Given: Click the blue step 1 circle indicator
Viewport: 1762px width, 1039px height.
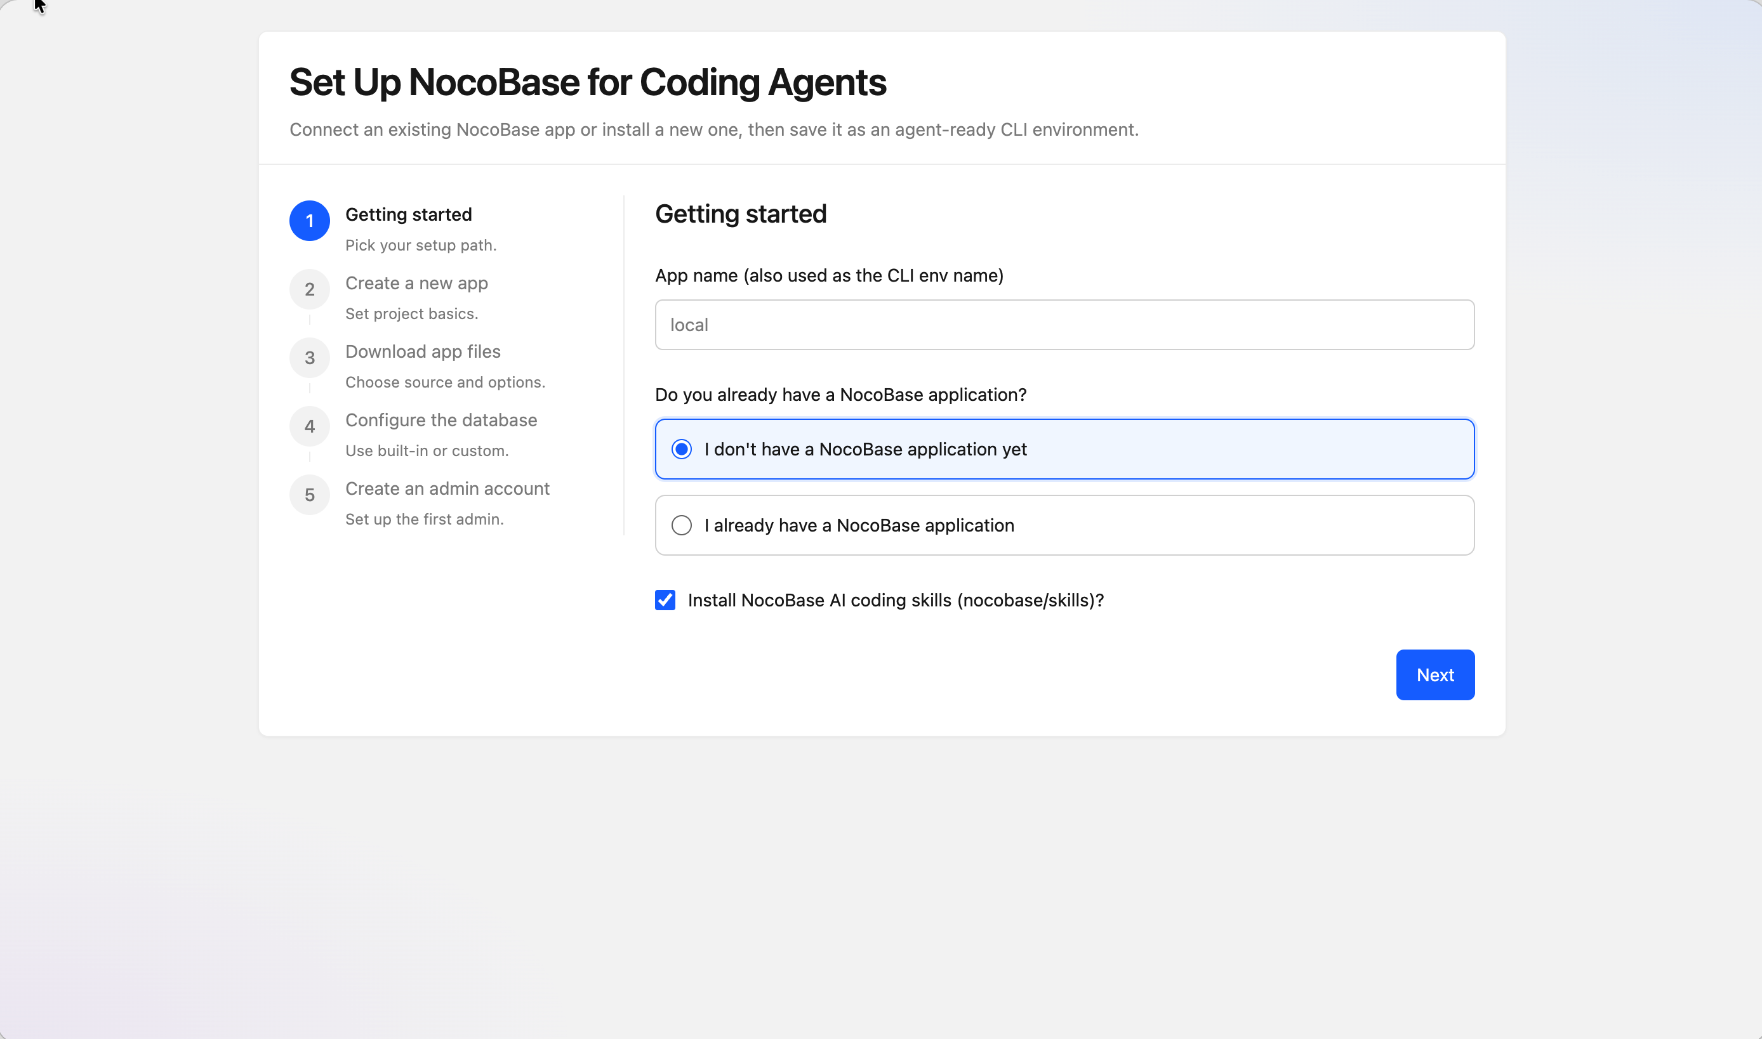Looking at the screenshot, I should 309,220.
